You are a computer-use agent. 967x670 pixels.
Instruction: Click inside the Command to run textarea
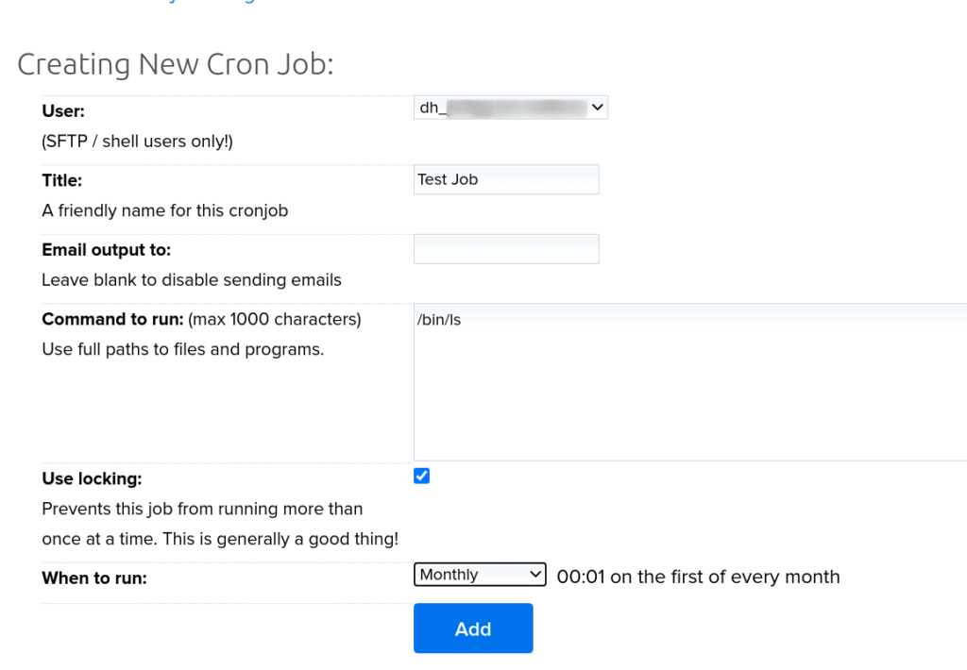tap(689, 396)
